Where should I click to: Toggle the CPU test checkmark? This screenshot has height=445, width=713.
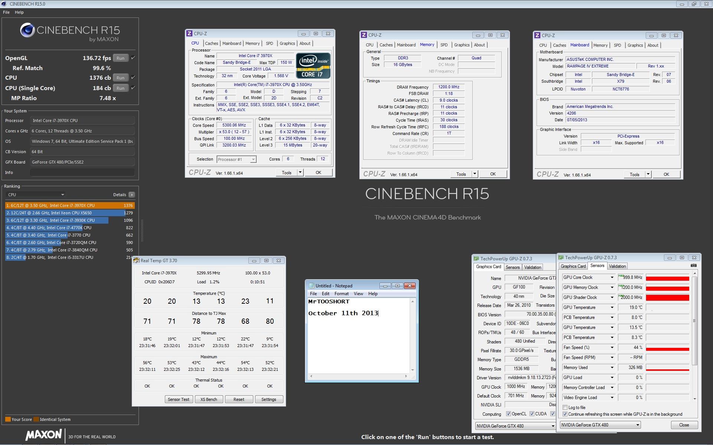133,78
